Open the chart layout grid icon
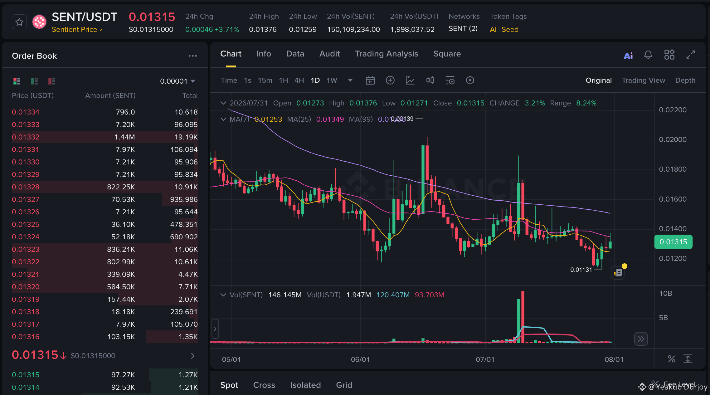 click(x=669, y=55)
